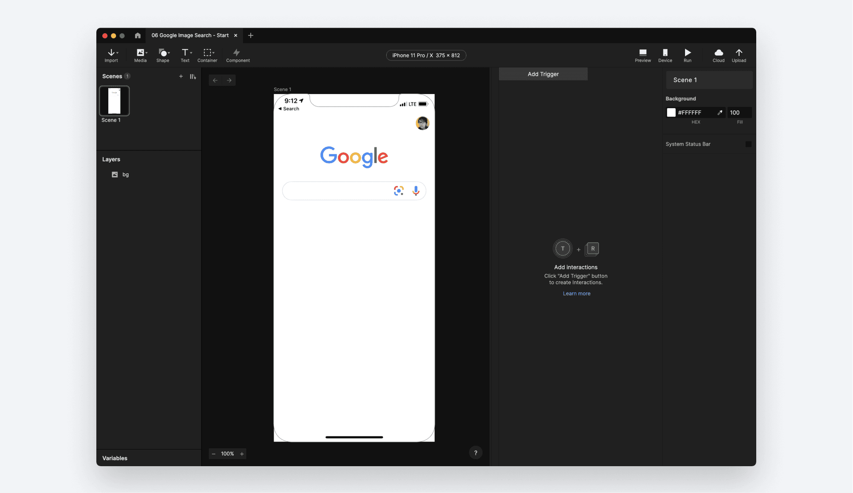Click the Upload arrow icon
Image resolution: width=853 pixels, height=493 pixels.
click(x=739, y=52)
